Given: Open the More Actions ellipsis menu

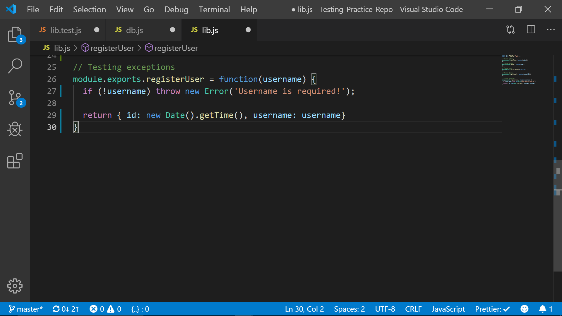Looking at the screenshot, I should [x=551, y=29].
